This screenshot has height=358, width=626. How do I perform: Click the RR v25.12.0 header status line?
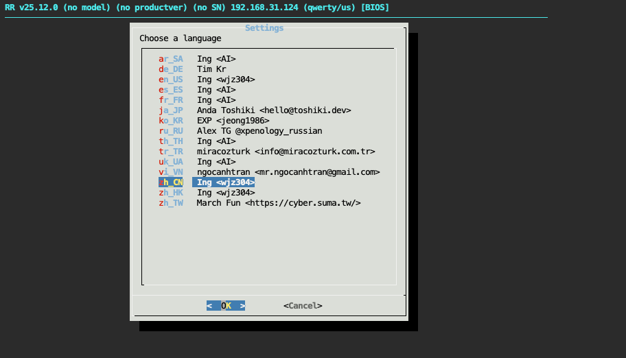point(196,8)
